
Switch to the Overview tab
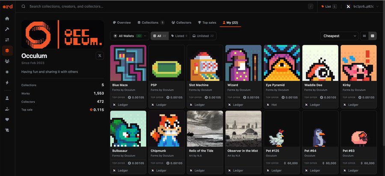[x=122, y=23]
